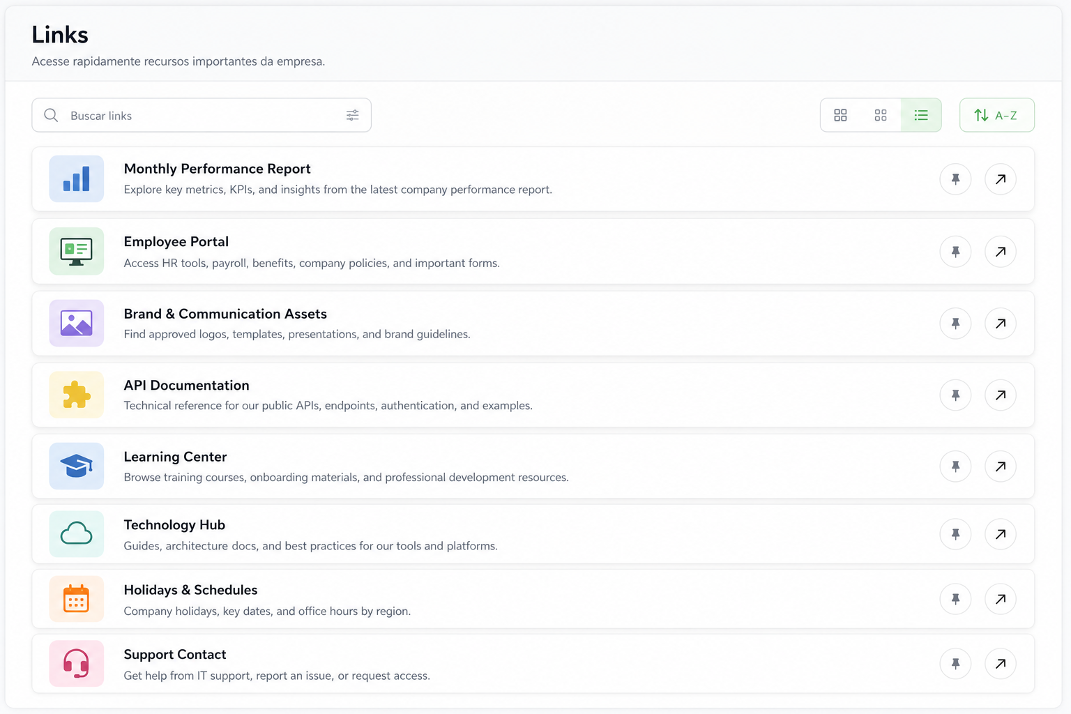Image resolution: width=1071 pixels, height=714 pixels.
Task: Open the Employee Portal title
Action: 176,242
